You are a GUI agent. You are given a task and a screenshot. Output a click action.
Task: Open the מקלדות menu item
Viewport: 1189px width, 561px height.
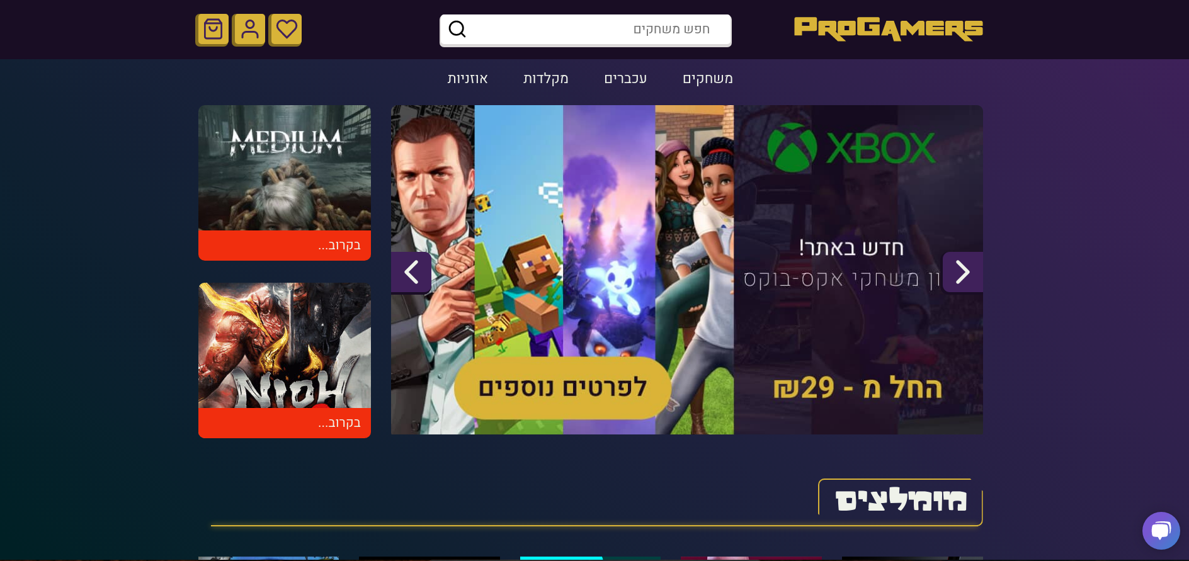[545, 79]
